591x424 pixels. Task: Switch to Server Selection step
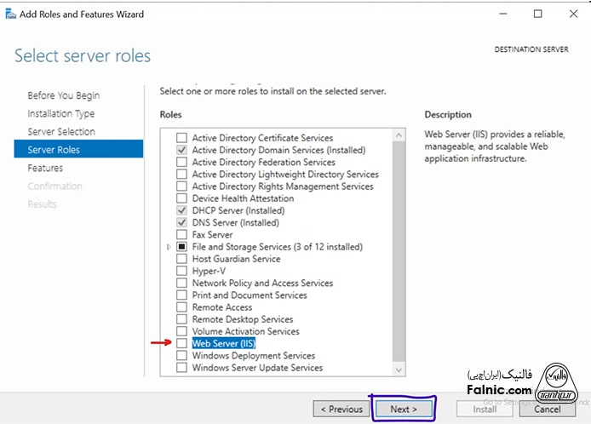point(61,132)
